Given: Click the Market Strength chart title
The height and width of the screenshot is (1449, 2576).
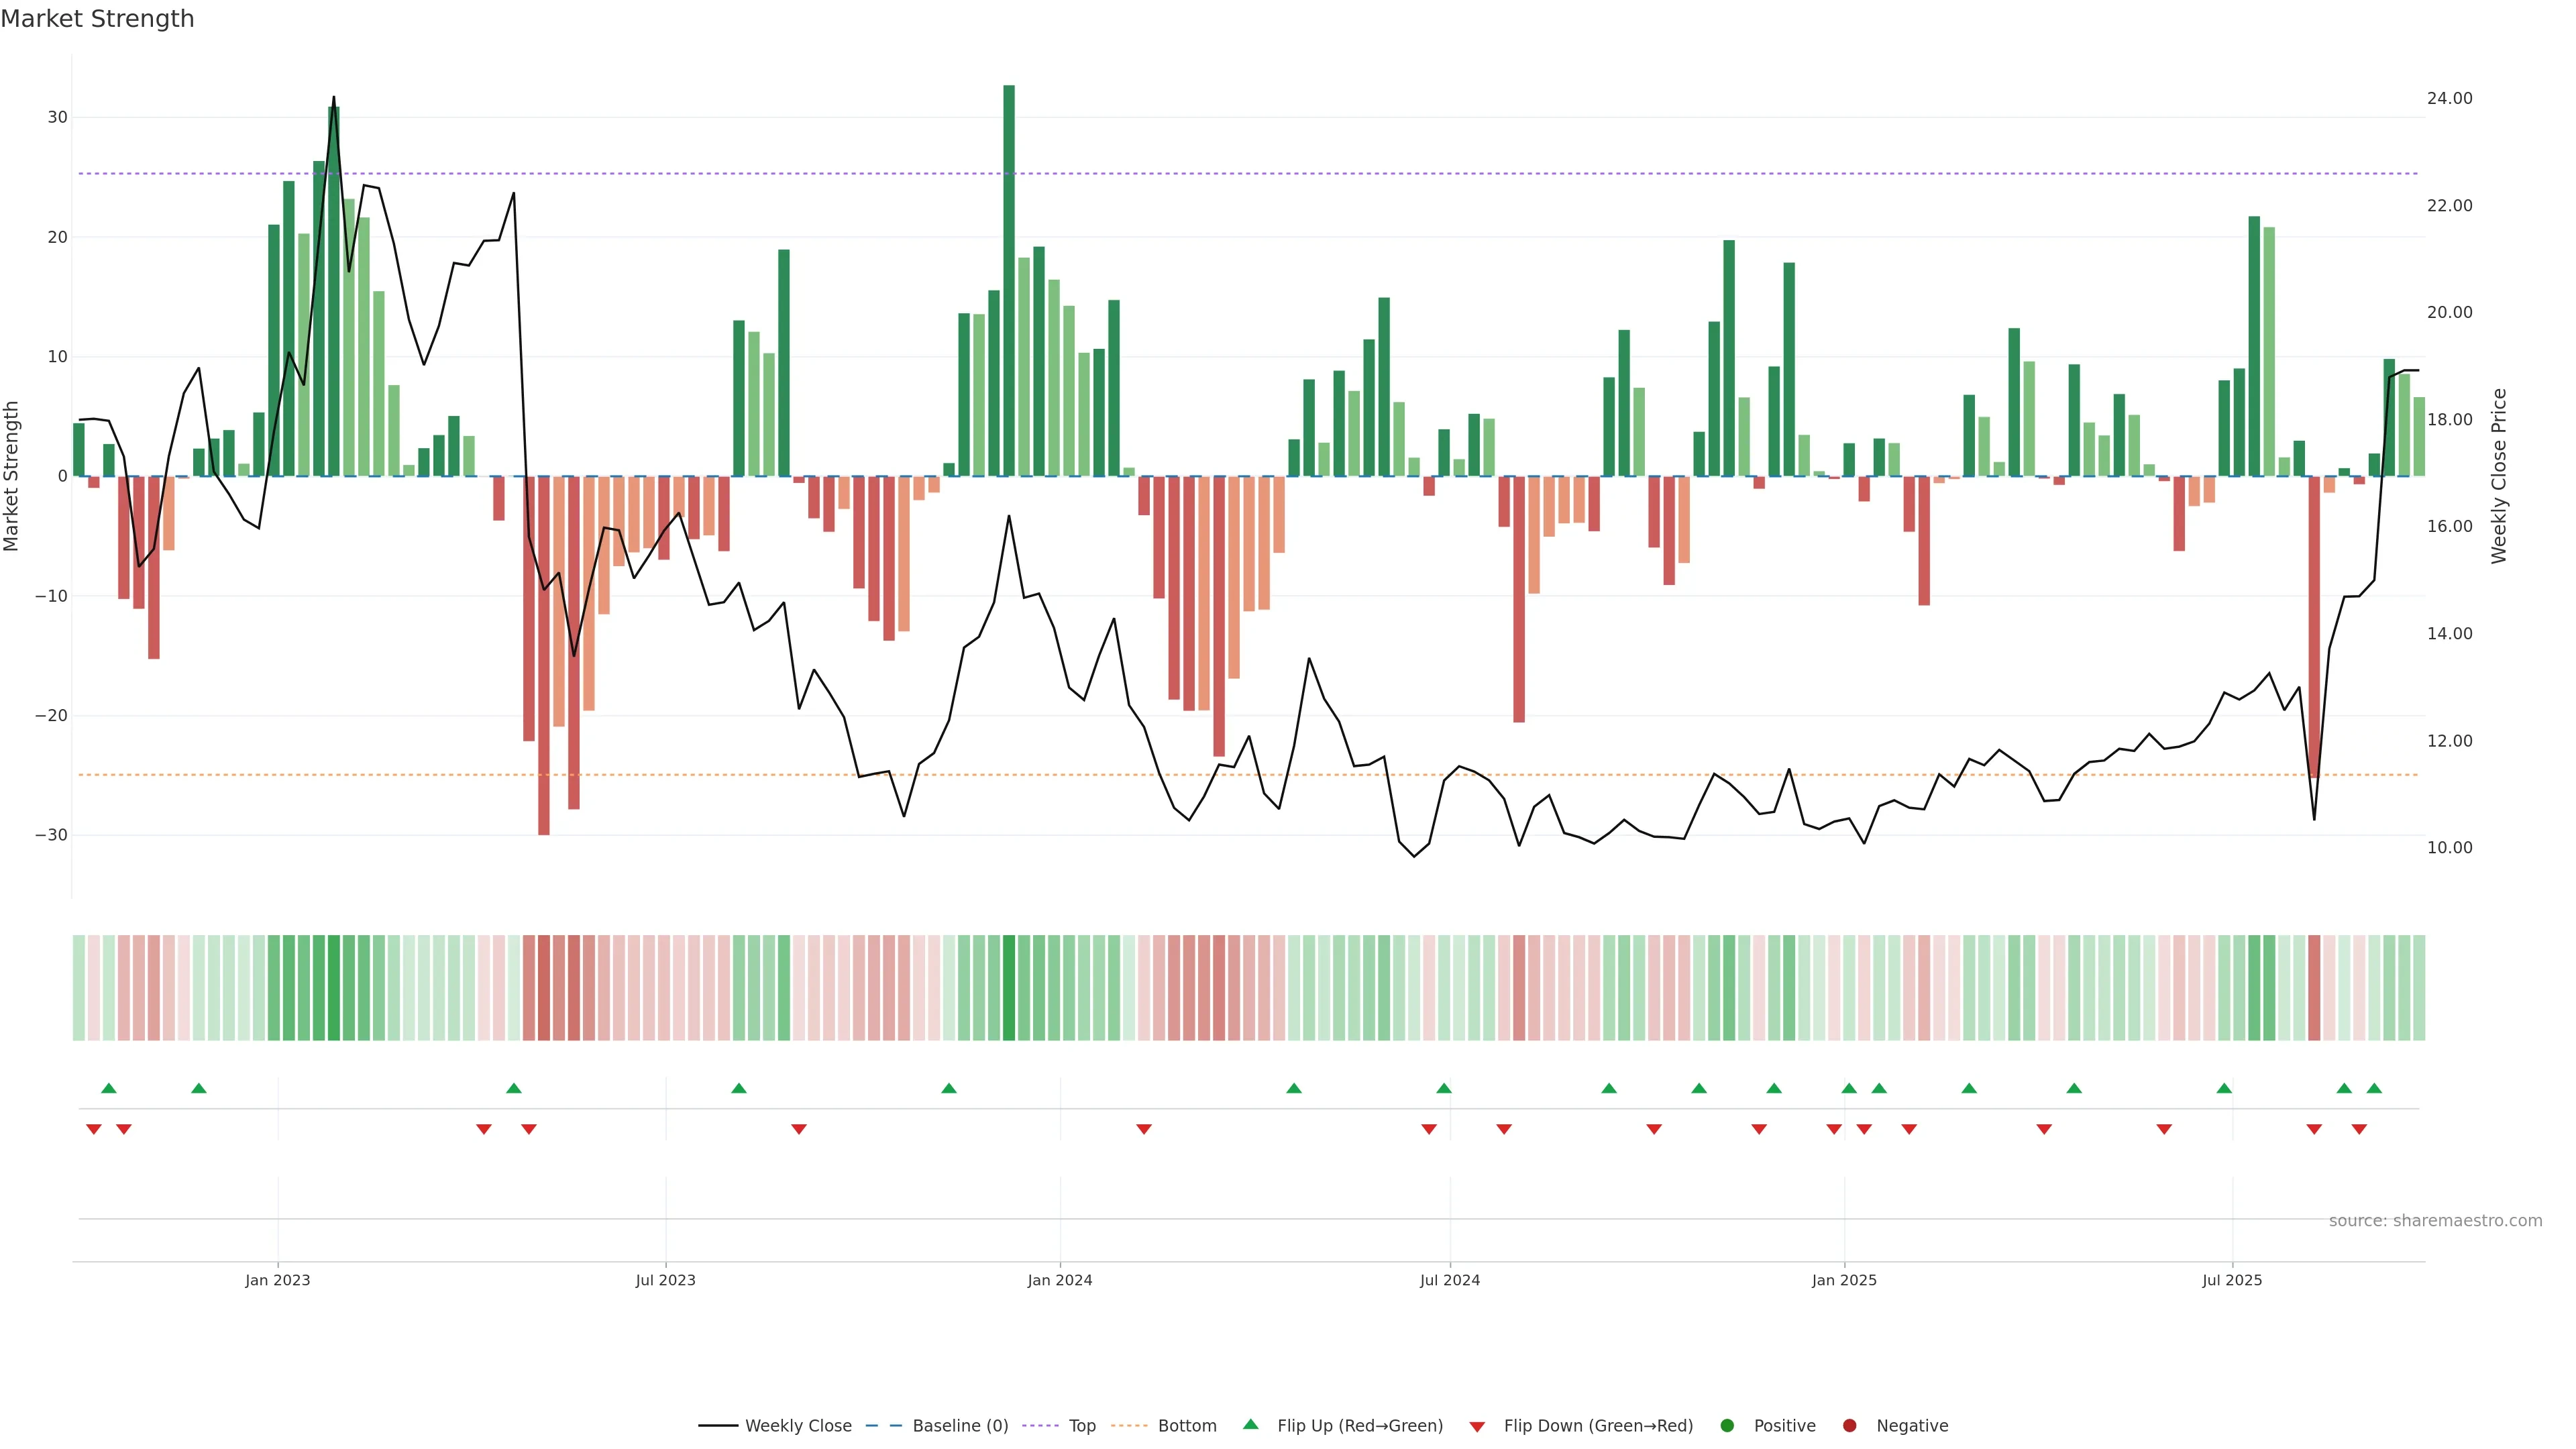Looking at the screenshot, I should 97,19.
